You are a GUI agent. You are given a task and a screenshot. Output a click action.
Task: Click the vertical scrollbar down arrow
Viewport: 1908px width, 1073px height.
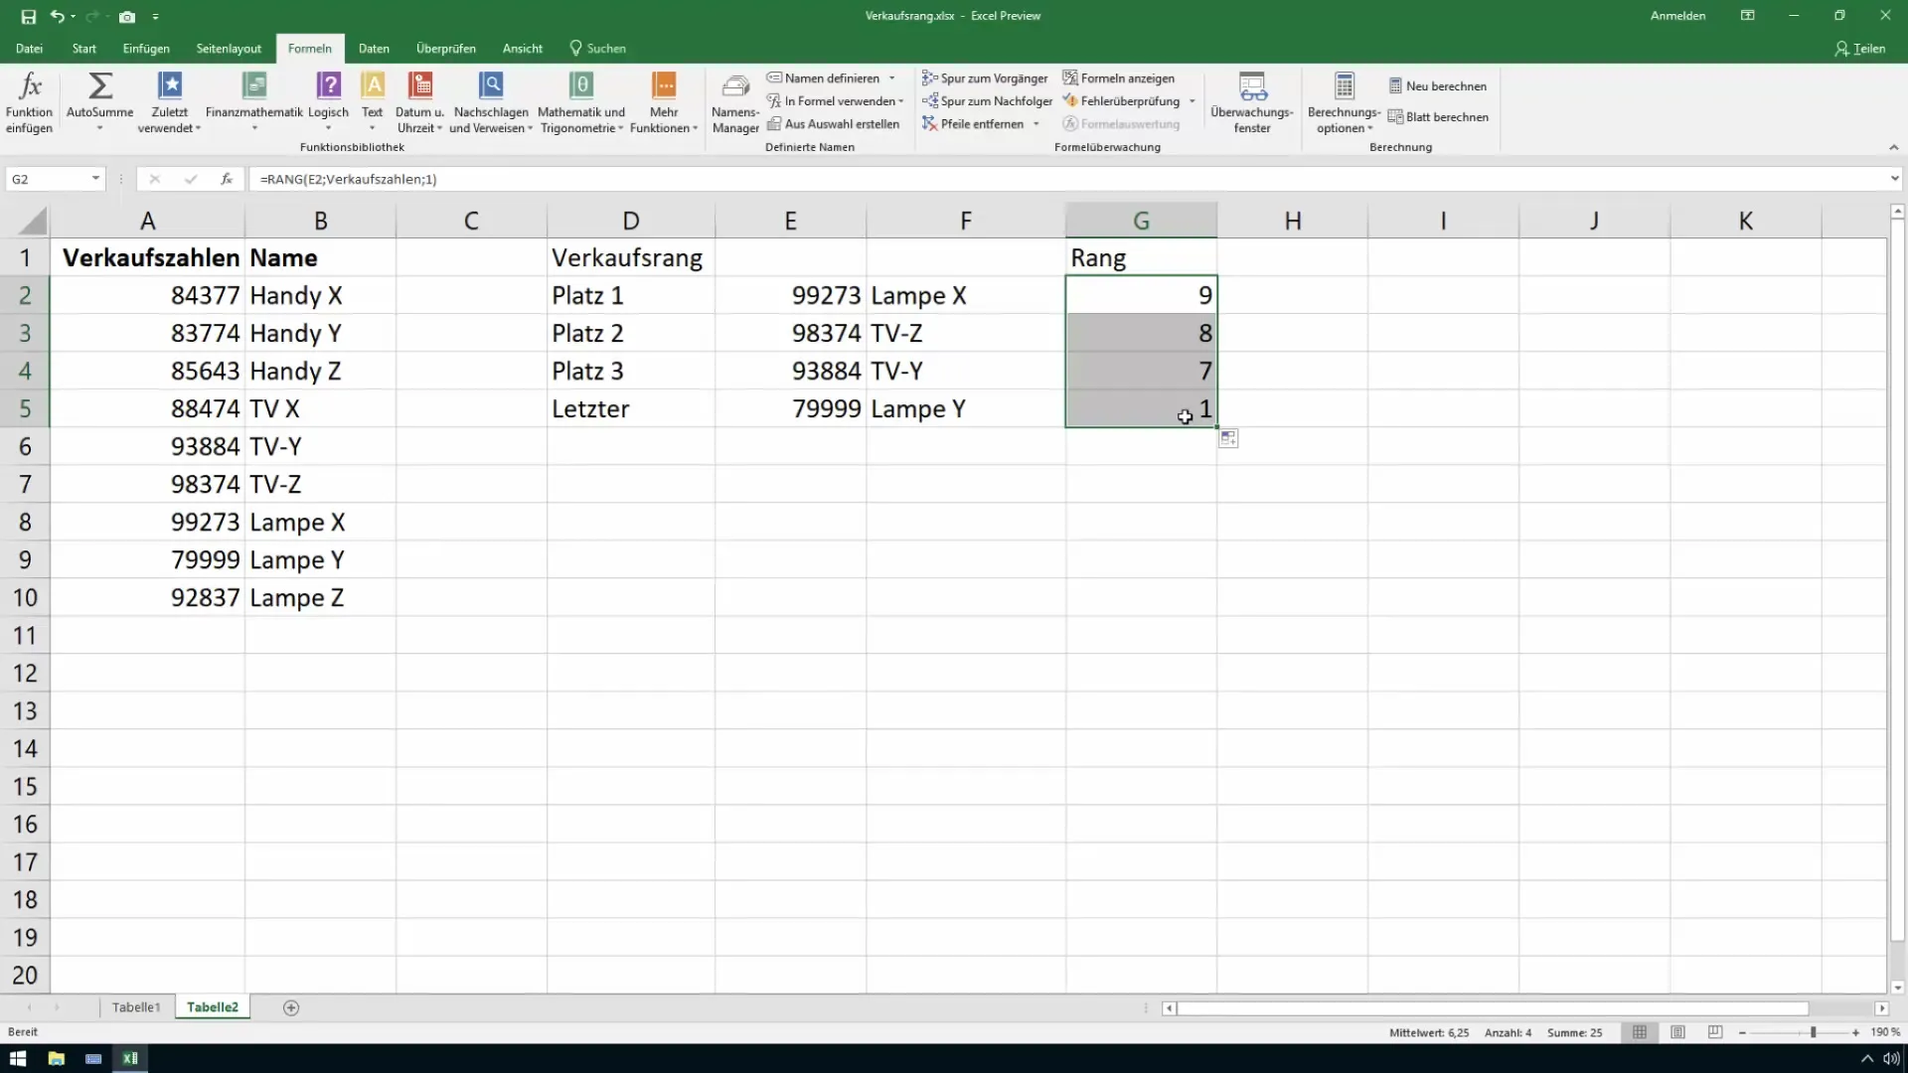[1897, 988]
